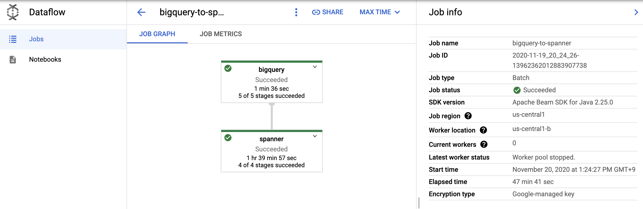Click the Current workers value 0
Viewport: 643px width, 209px height.
click(x=514, y=143)
